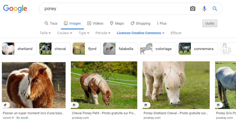The height and width of the screenshot is (123, 236).
Task: Click the search box containing poney
Action: (x=114, y=9)
